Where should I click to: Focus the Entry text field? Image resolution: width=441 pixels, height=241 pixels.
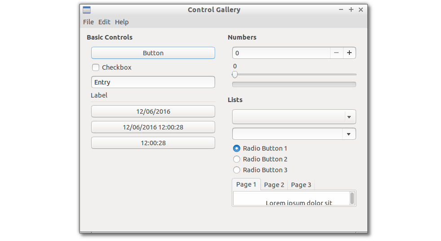click(153, 82)
